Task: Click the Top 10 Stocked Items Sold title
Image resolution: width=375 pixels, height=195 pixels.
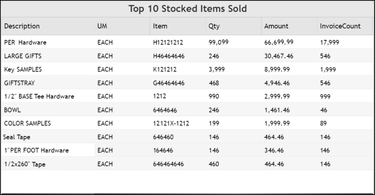Action: (x=188, y=9)
